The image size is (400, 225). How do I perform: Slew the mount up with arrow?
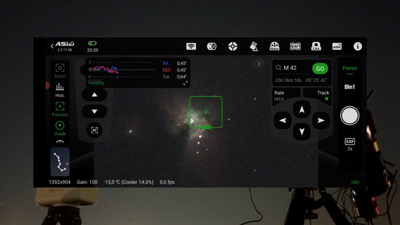point(302,109)
